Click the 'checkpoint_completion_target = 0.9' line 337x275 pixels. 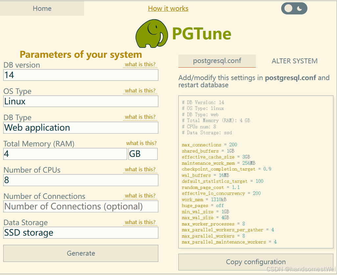coord(227,169)
